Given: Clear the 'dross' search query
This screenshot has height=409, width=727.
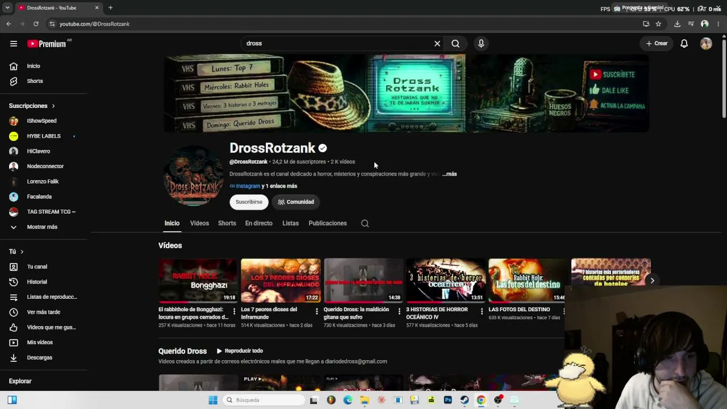Looking at the screenshot, I should [x=437, y=43].
